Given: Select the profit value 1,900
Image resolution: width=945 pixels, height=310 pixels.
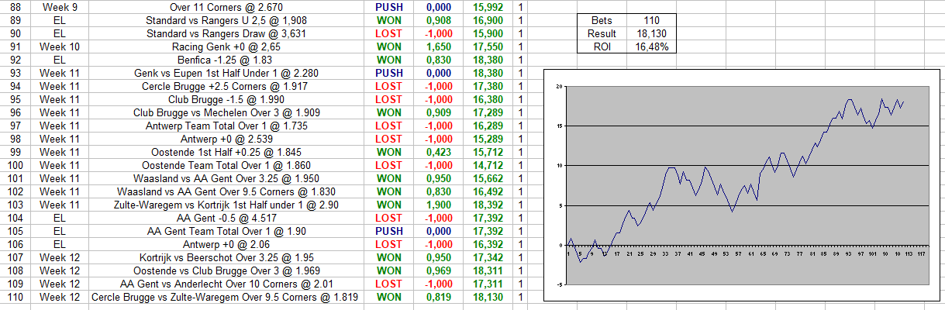Looking at the screenshot, I should (440, 205).
